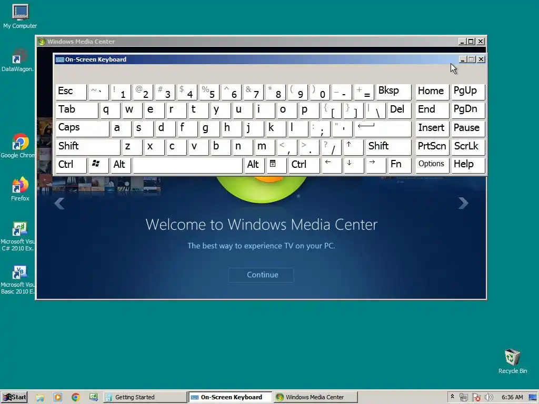The width and height of the screenshot is (539, 404).
Task: Toggle the left Alt key
Action: [x=121, y=165]
